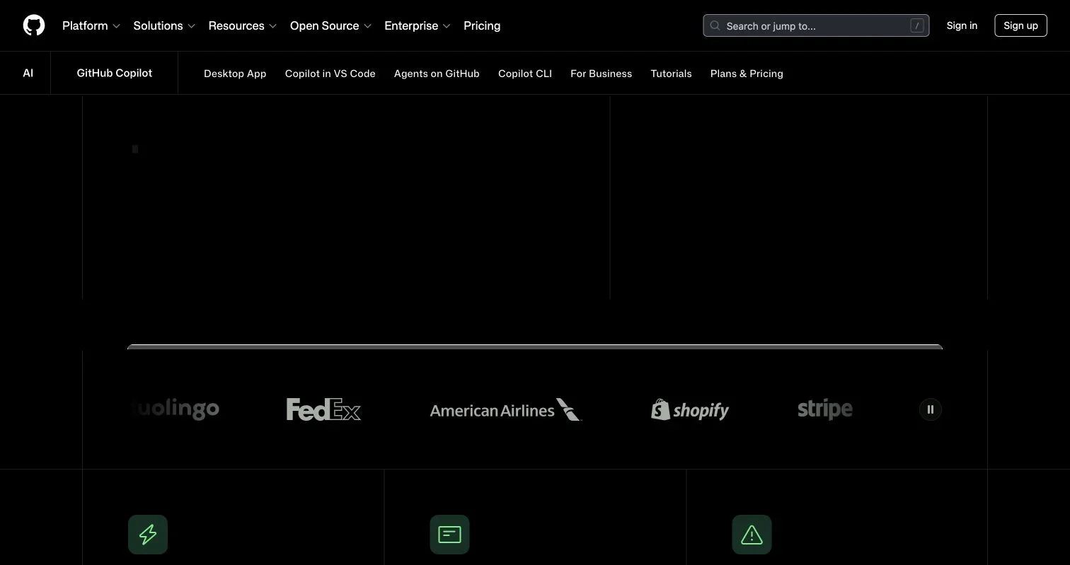The width and height of the screenshot is (1070, 565).
Task: Open For Business page
Action: tap(602, 74)
